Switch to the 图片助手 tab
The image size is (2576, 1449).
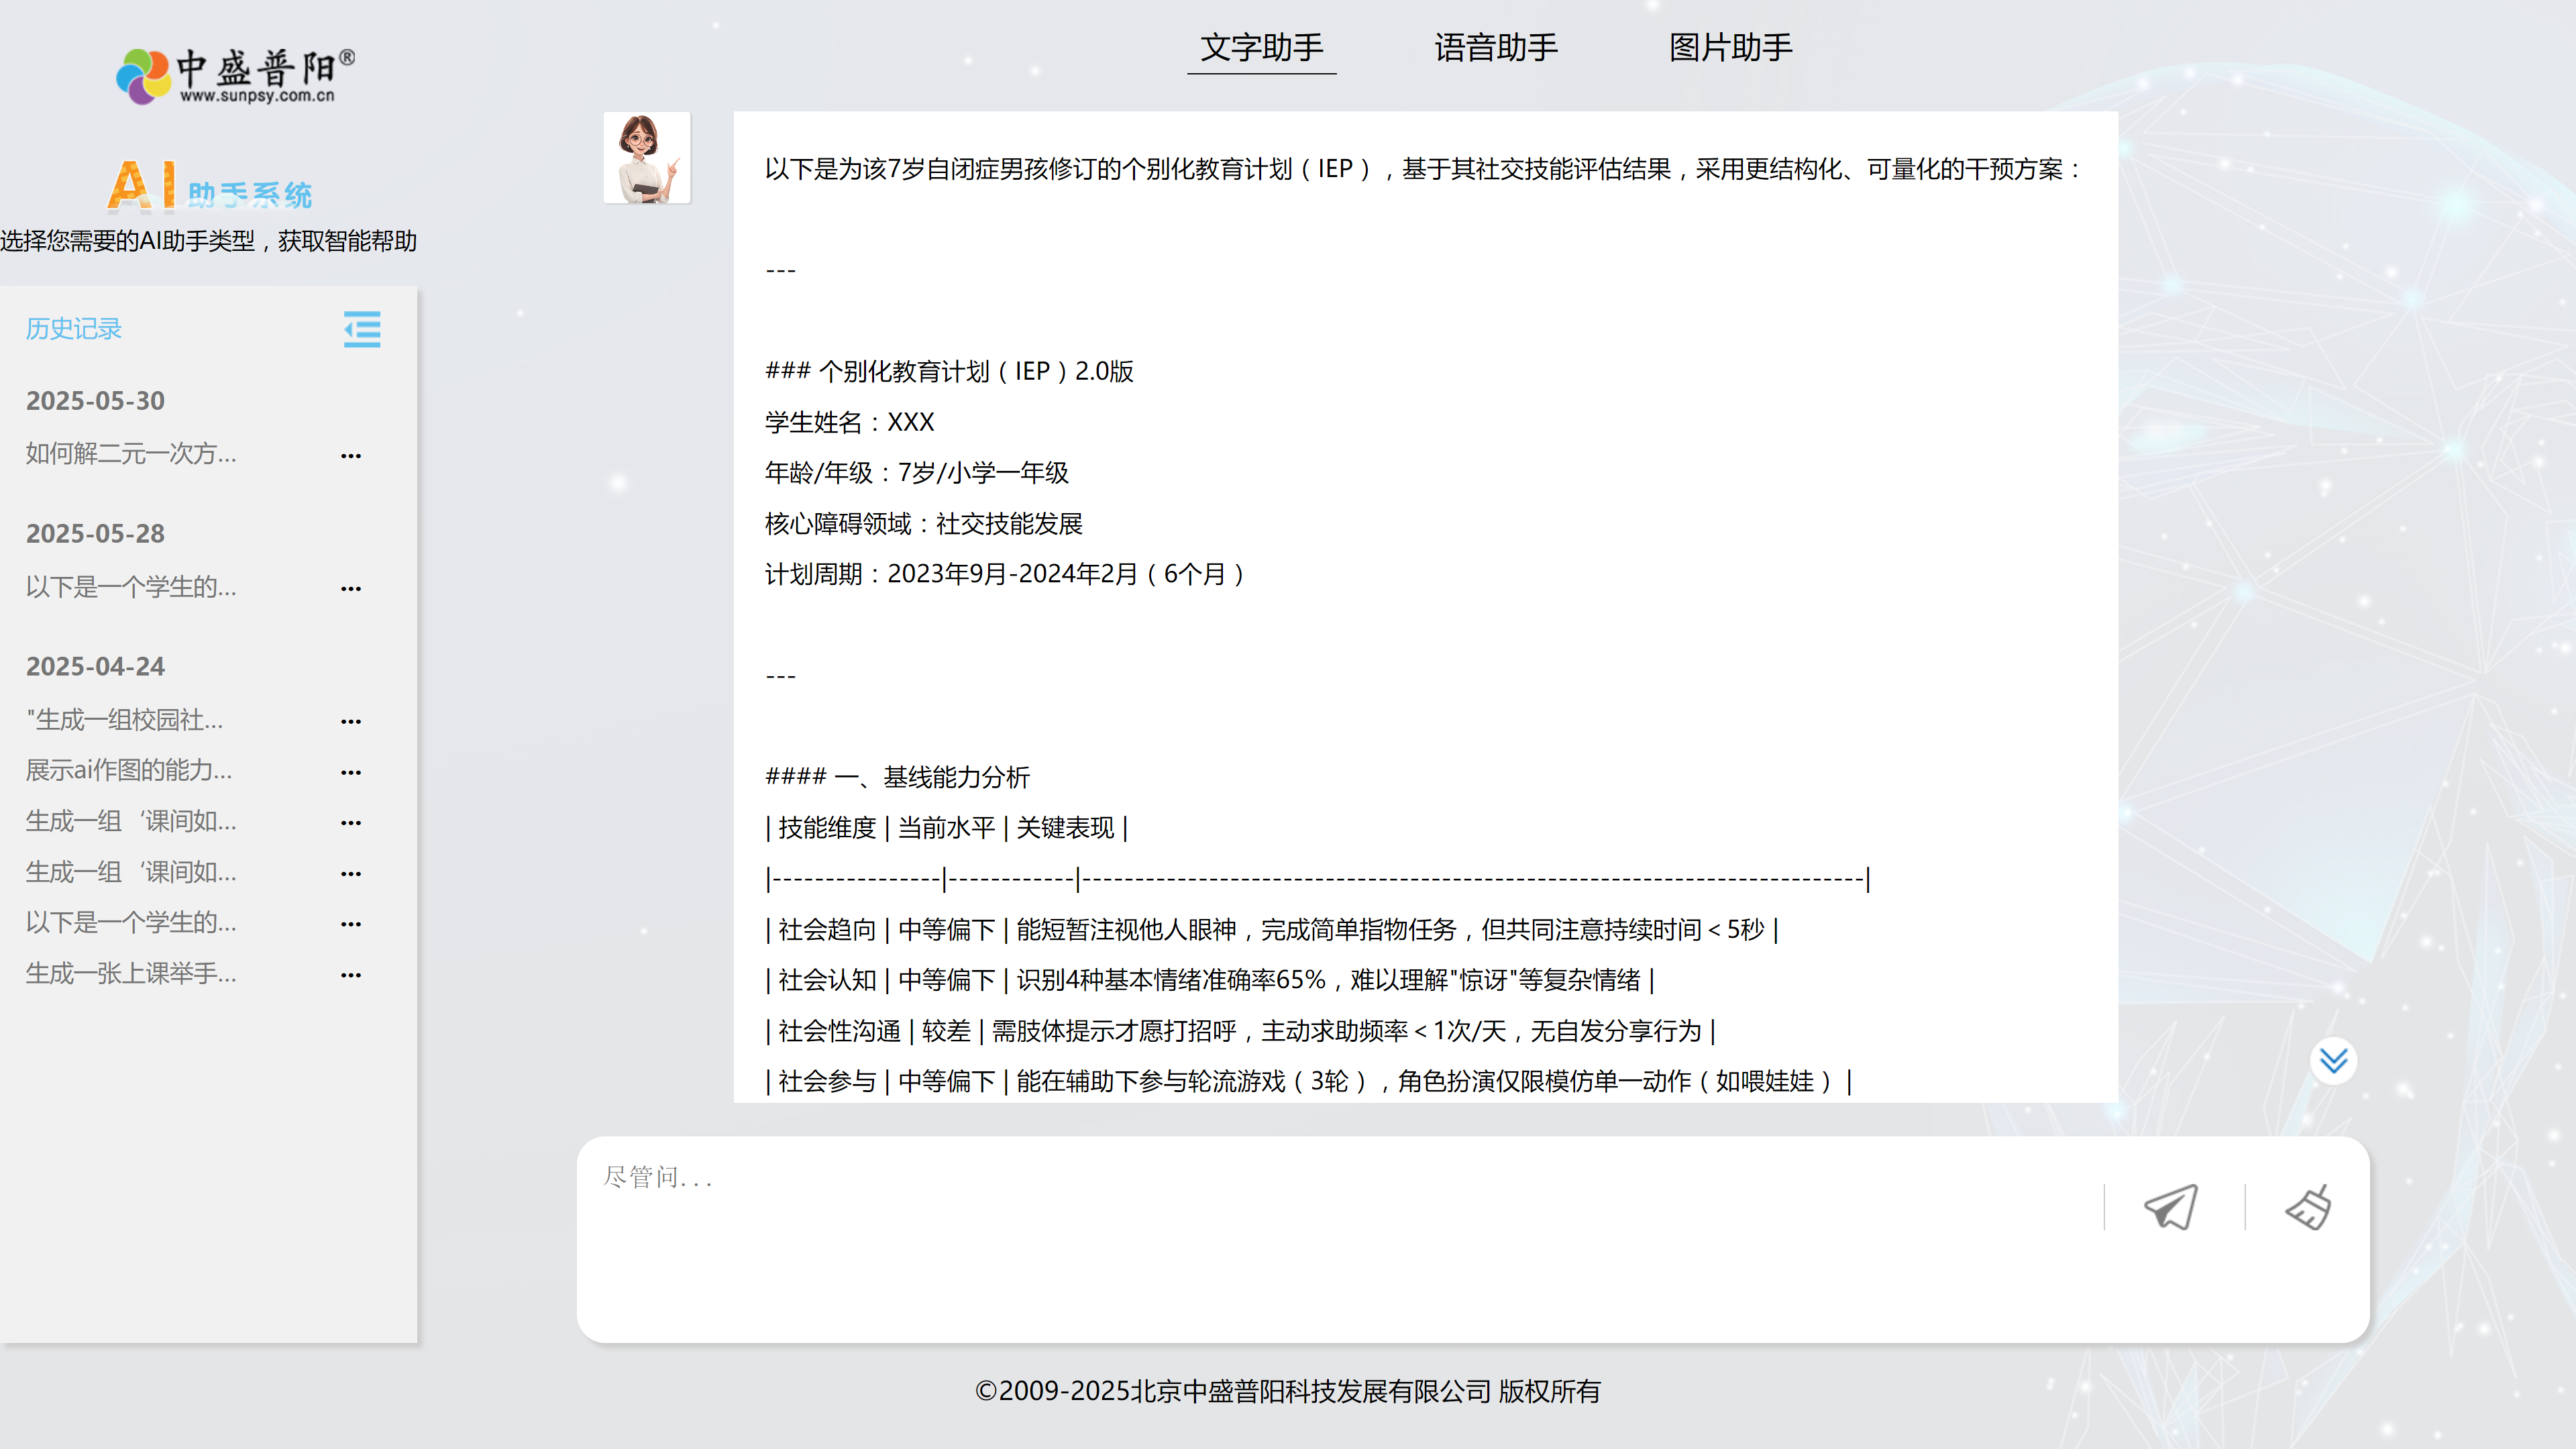[1730, 47]
